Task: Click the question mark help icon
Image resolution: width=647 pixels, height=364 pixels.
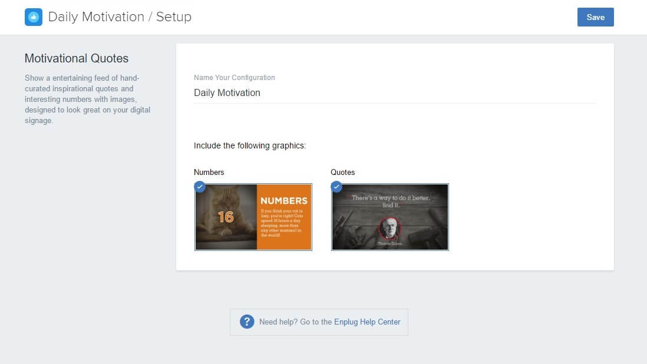Action: pos(247,322)
